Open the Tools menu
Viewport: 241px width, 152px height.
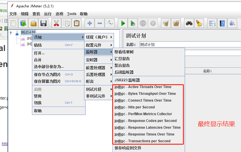coord(72,14)
